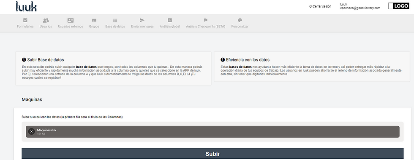Open the Análisis global chart icon
414x160 pixels.
pyautogui.click(x=170, y=20)
